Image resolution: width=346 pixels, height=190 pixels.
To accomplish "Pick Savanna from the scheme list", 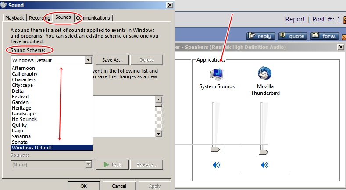I will point(52,137).
